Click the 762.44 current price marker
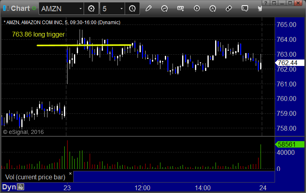Viewport: 306px width, 193px height. coord(290,63)
